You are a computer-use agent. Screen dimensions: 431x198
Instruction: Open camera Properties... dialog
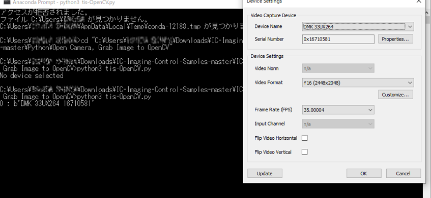click(395, 39)
